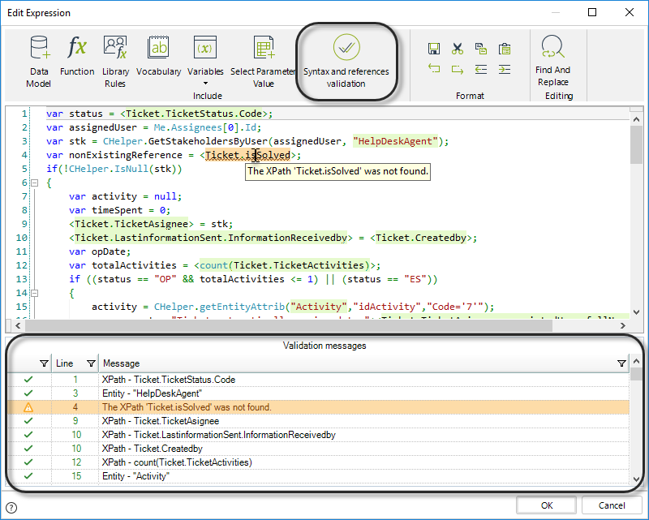Screen dimensions: 649x520
Task: Click the green check beside Entity "HelpDeskAgent" message
Action: pos(28,393)
